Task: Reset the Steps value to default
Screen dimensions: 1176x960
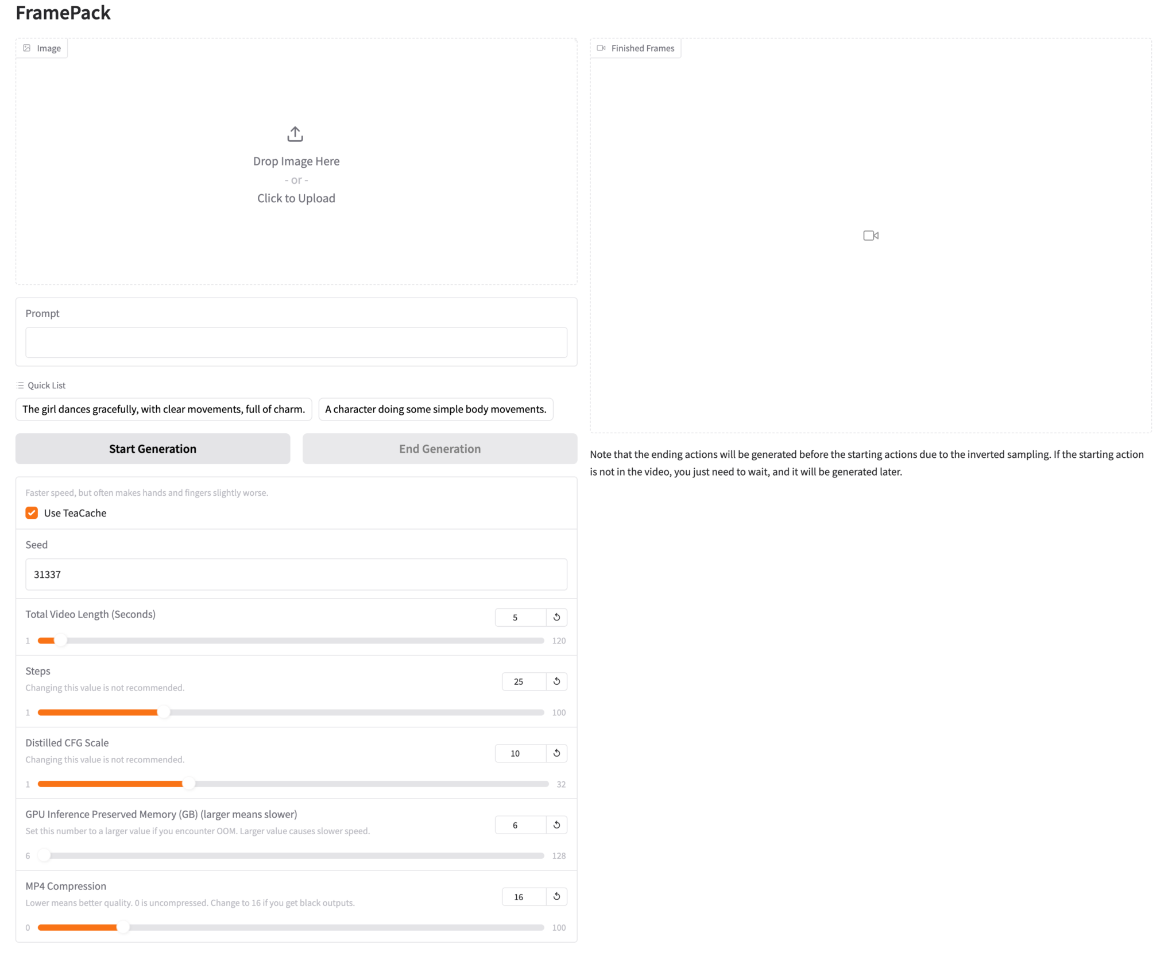Action: click(x=556, y=681)
